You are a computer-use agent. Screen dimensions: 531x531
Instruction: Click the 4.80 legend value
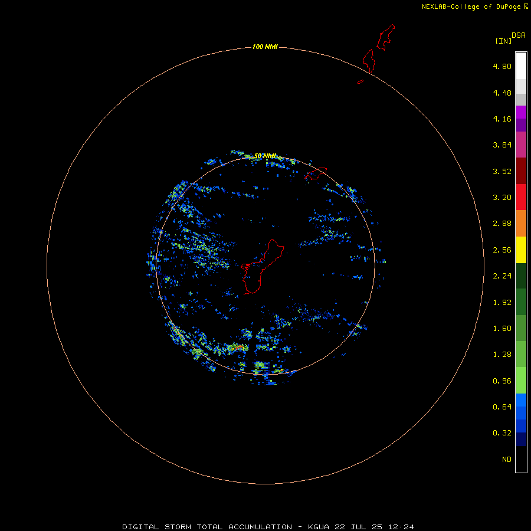coord(502,66)
